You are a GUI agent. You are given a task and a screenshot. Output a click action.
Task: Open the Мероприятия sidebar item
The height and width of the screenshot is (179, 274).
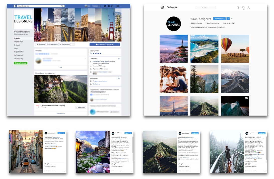[x=19, y=52]
